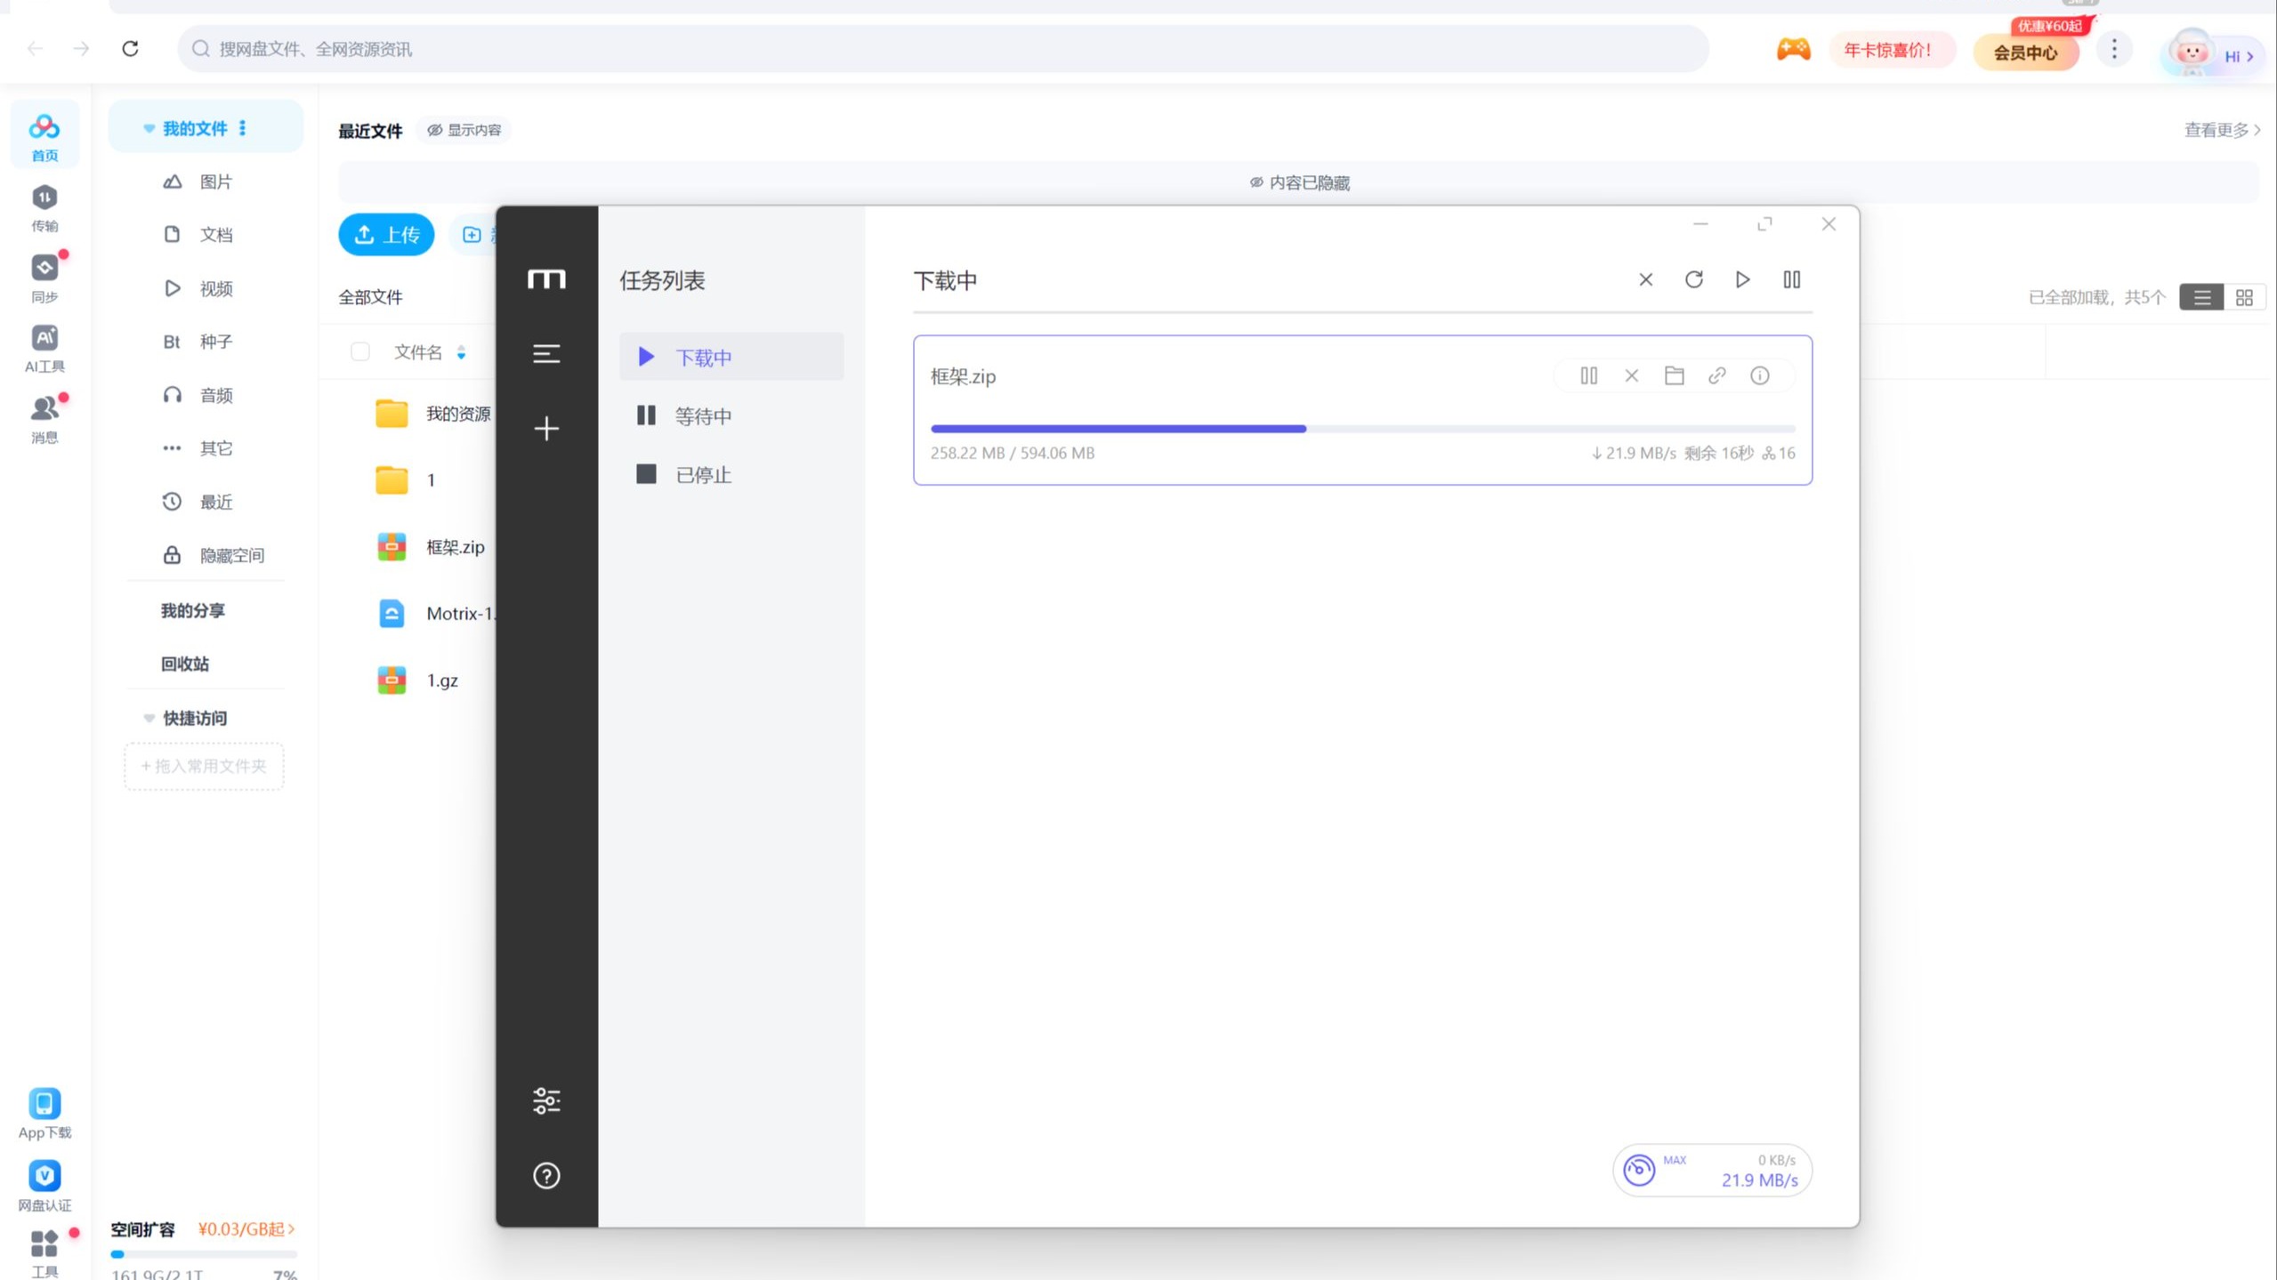Image resolution: width=2277 pixels, height=1280 pixels.
Task: Open 查看更多 recent files link
Action: pos(2221,130)
